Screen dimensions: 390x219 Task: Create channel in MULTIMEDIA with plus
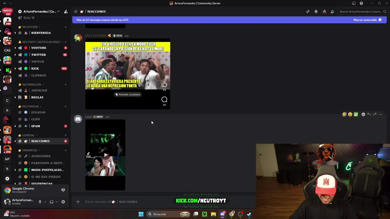[x=66, y=106]
